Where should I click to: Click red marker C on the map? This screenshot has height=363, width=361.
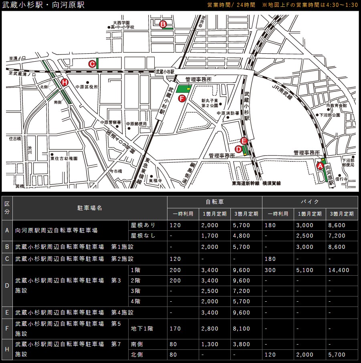[x=92, y=64]
